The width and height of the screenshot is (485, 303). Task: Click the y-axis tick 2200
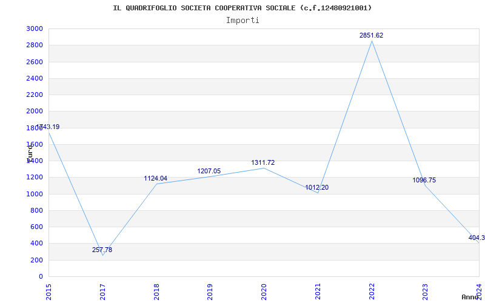coord(35,95)
